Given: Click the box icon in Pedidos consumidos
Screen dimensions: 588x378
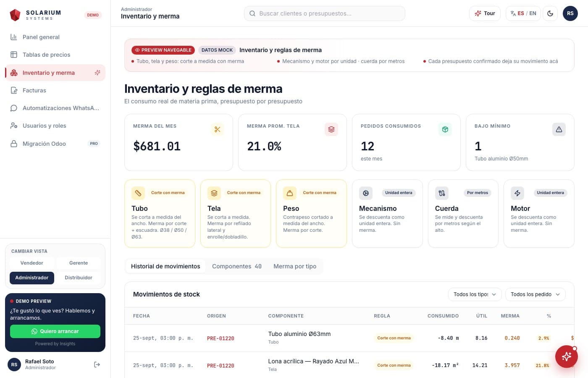Looking at the screenshot, I should point(445,129).
